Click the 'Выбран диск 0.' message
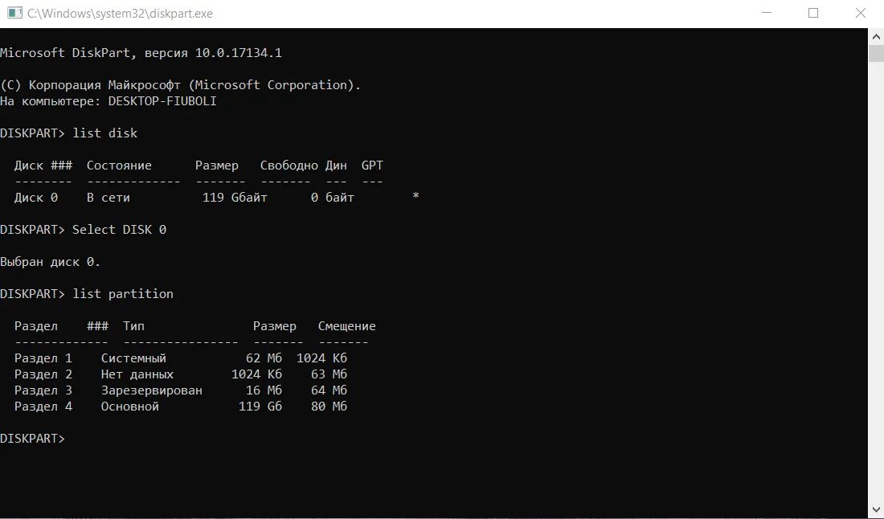This screenshot has height=519, width=884. coord(50,262)
